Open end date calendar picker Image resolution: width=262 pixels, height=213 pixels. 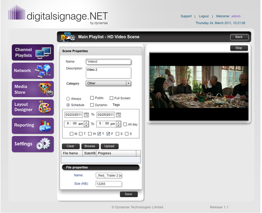click(x=118, y=115)
